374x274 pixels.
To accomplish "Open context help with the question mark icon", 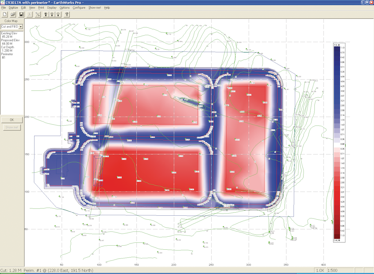I will click(66, 14).
